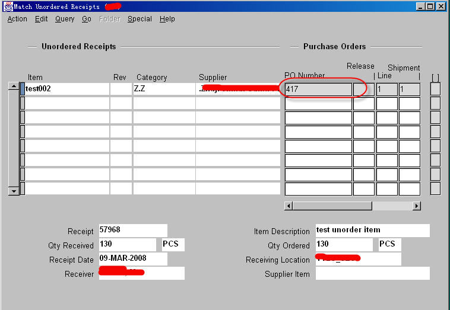Screen dimensions: 450x310
Task: Click the Line field in the PO 417 row
Action: tap(387, 89)
